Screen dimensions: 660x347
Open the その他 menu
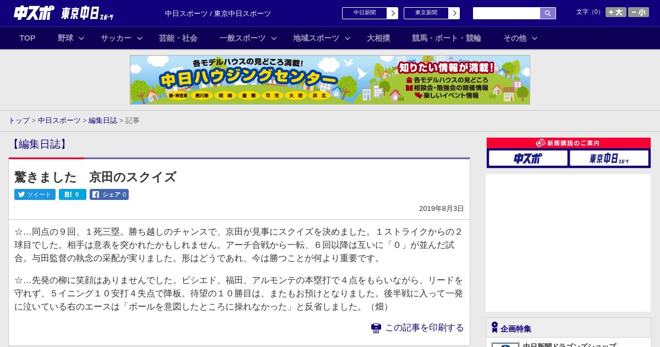515,38
